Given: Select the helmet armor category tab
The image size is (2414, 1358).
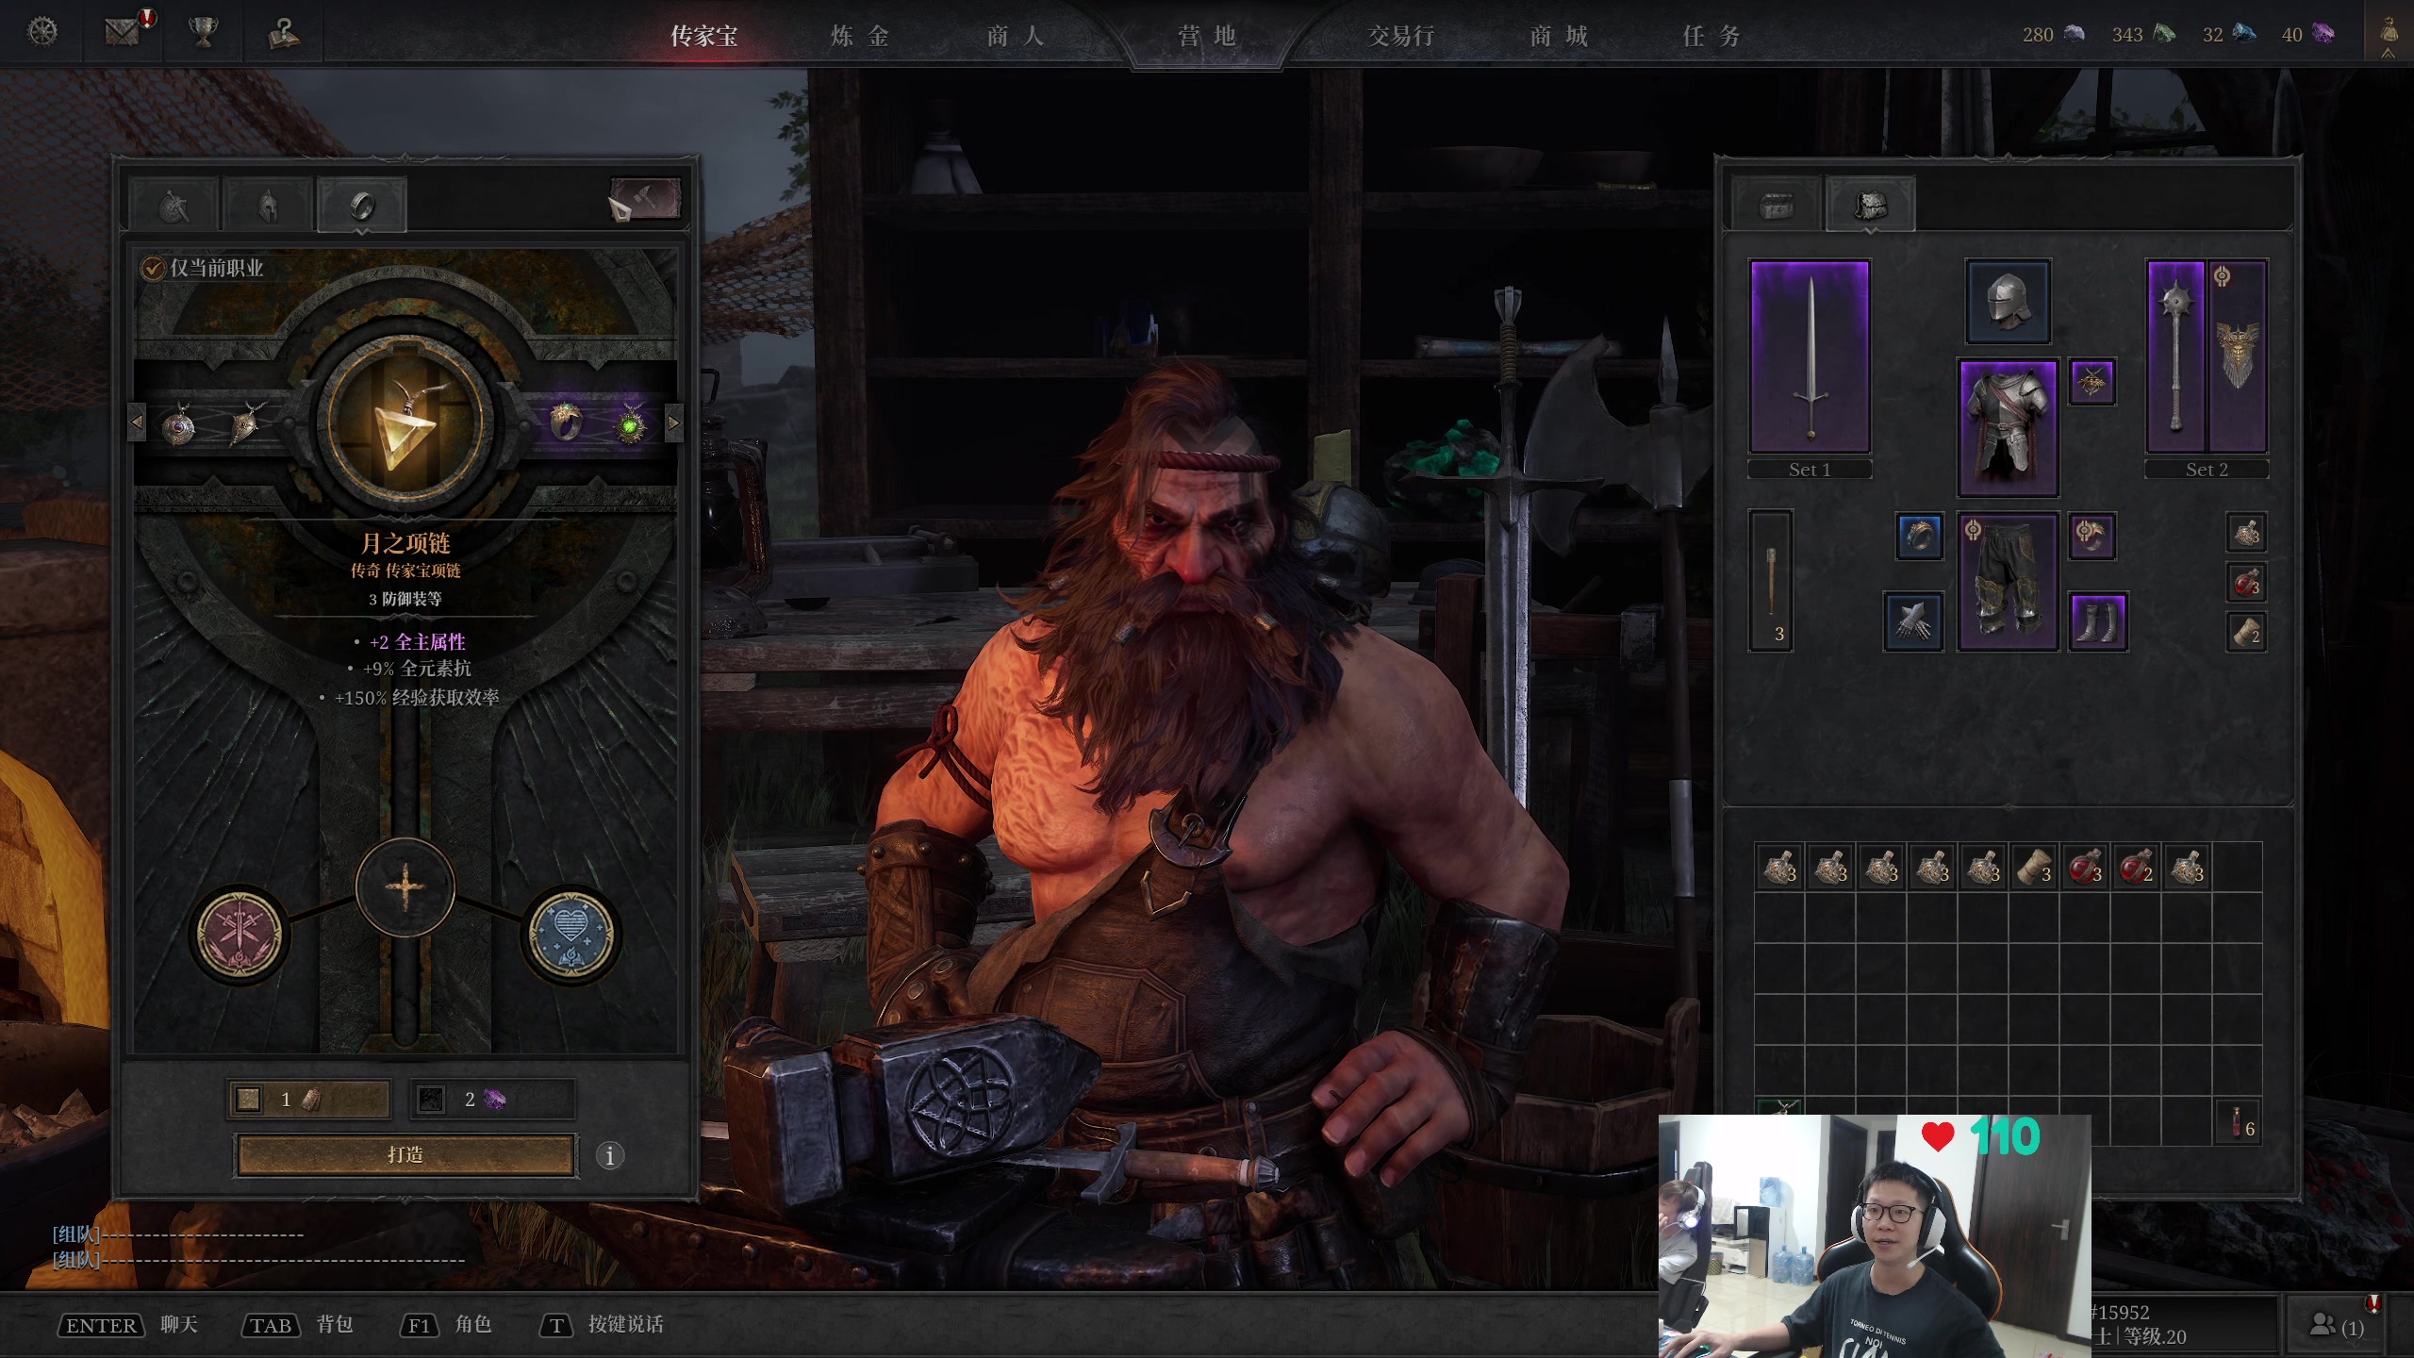Looking at the screenshot, I should [x=268, y=205].
